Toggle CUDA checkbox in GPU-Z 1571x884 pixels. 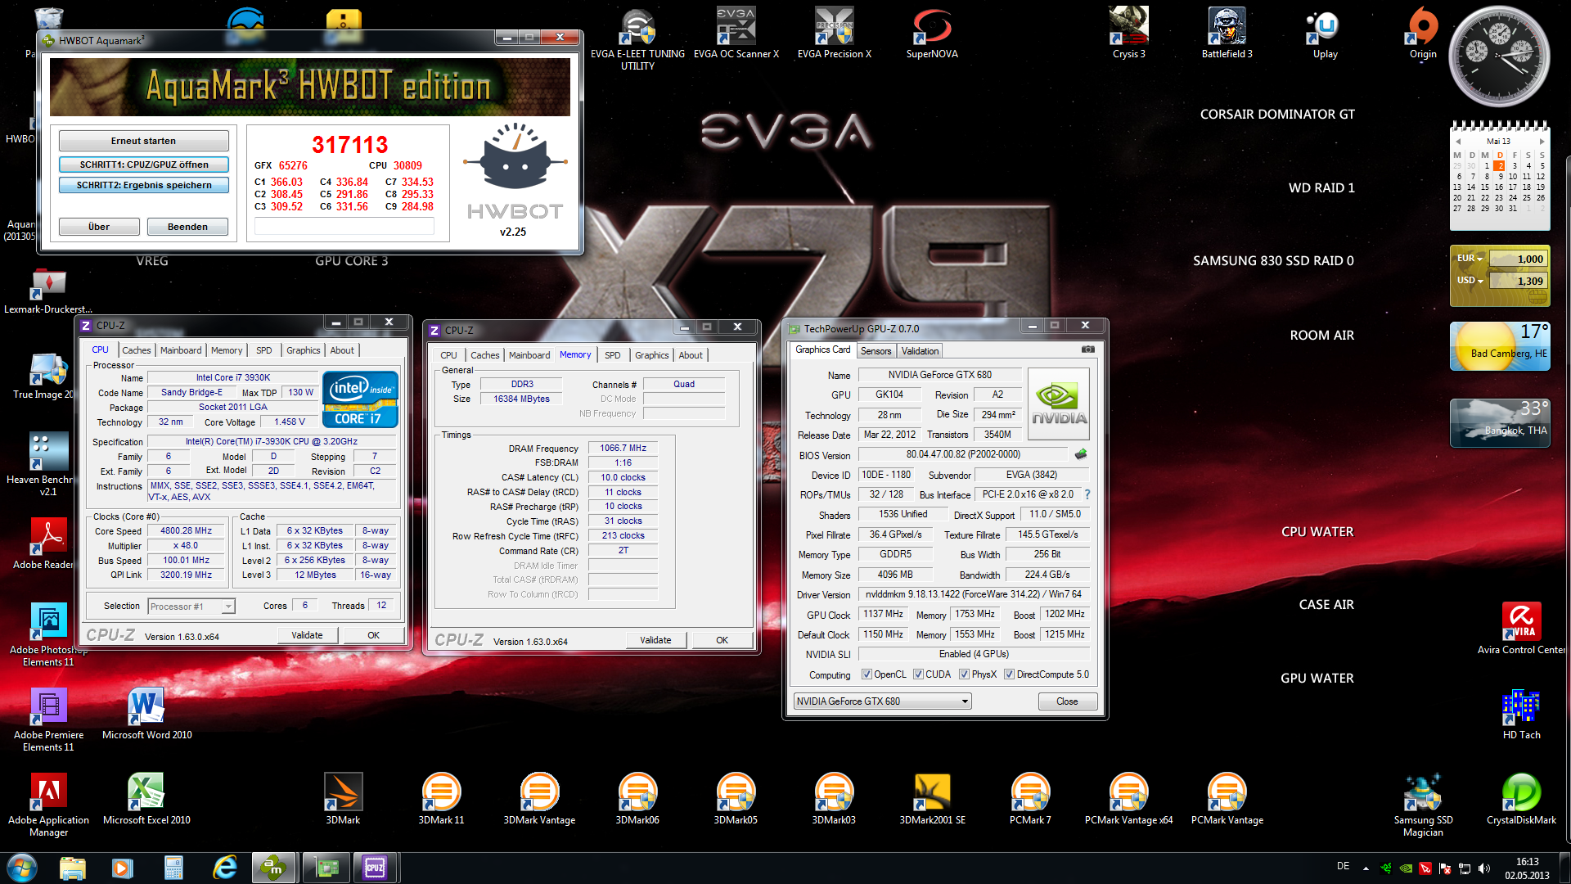pyautogui.click(x=919, y=674)
